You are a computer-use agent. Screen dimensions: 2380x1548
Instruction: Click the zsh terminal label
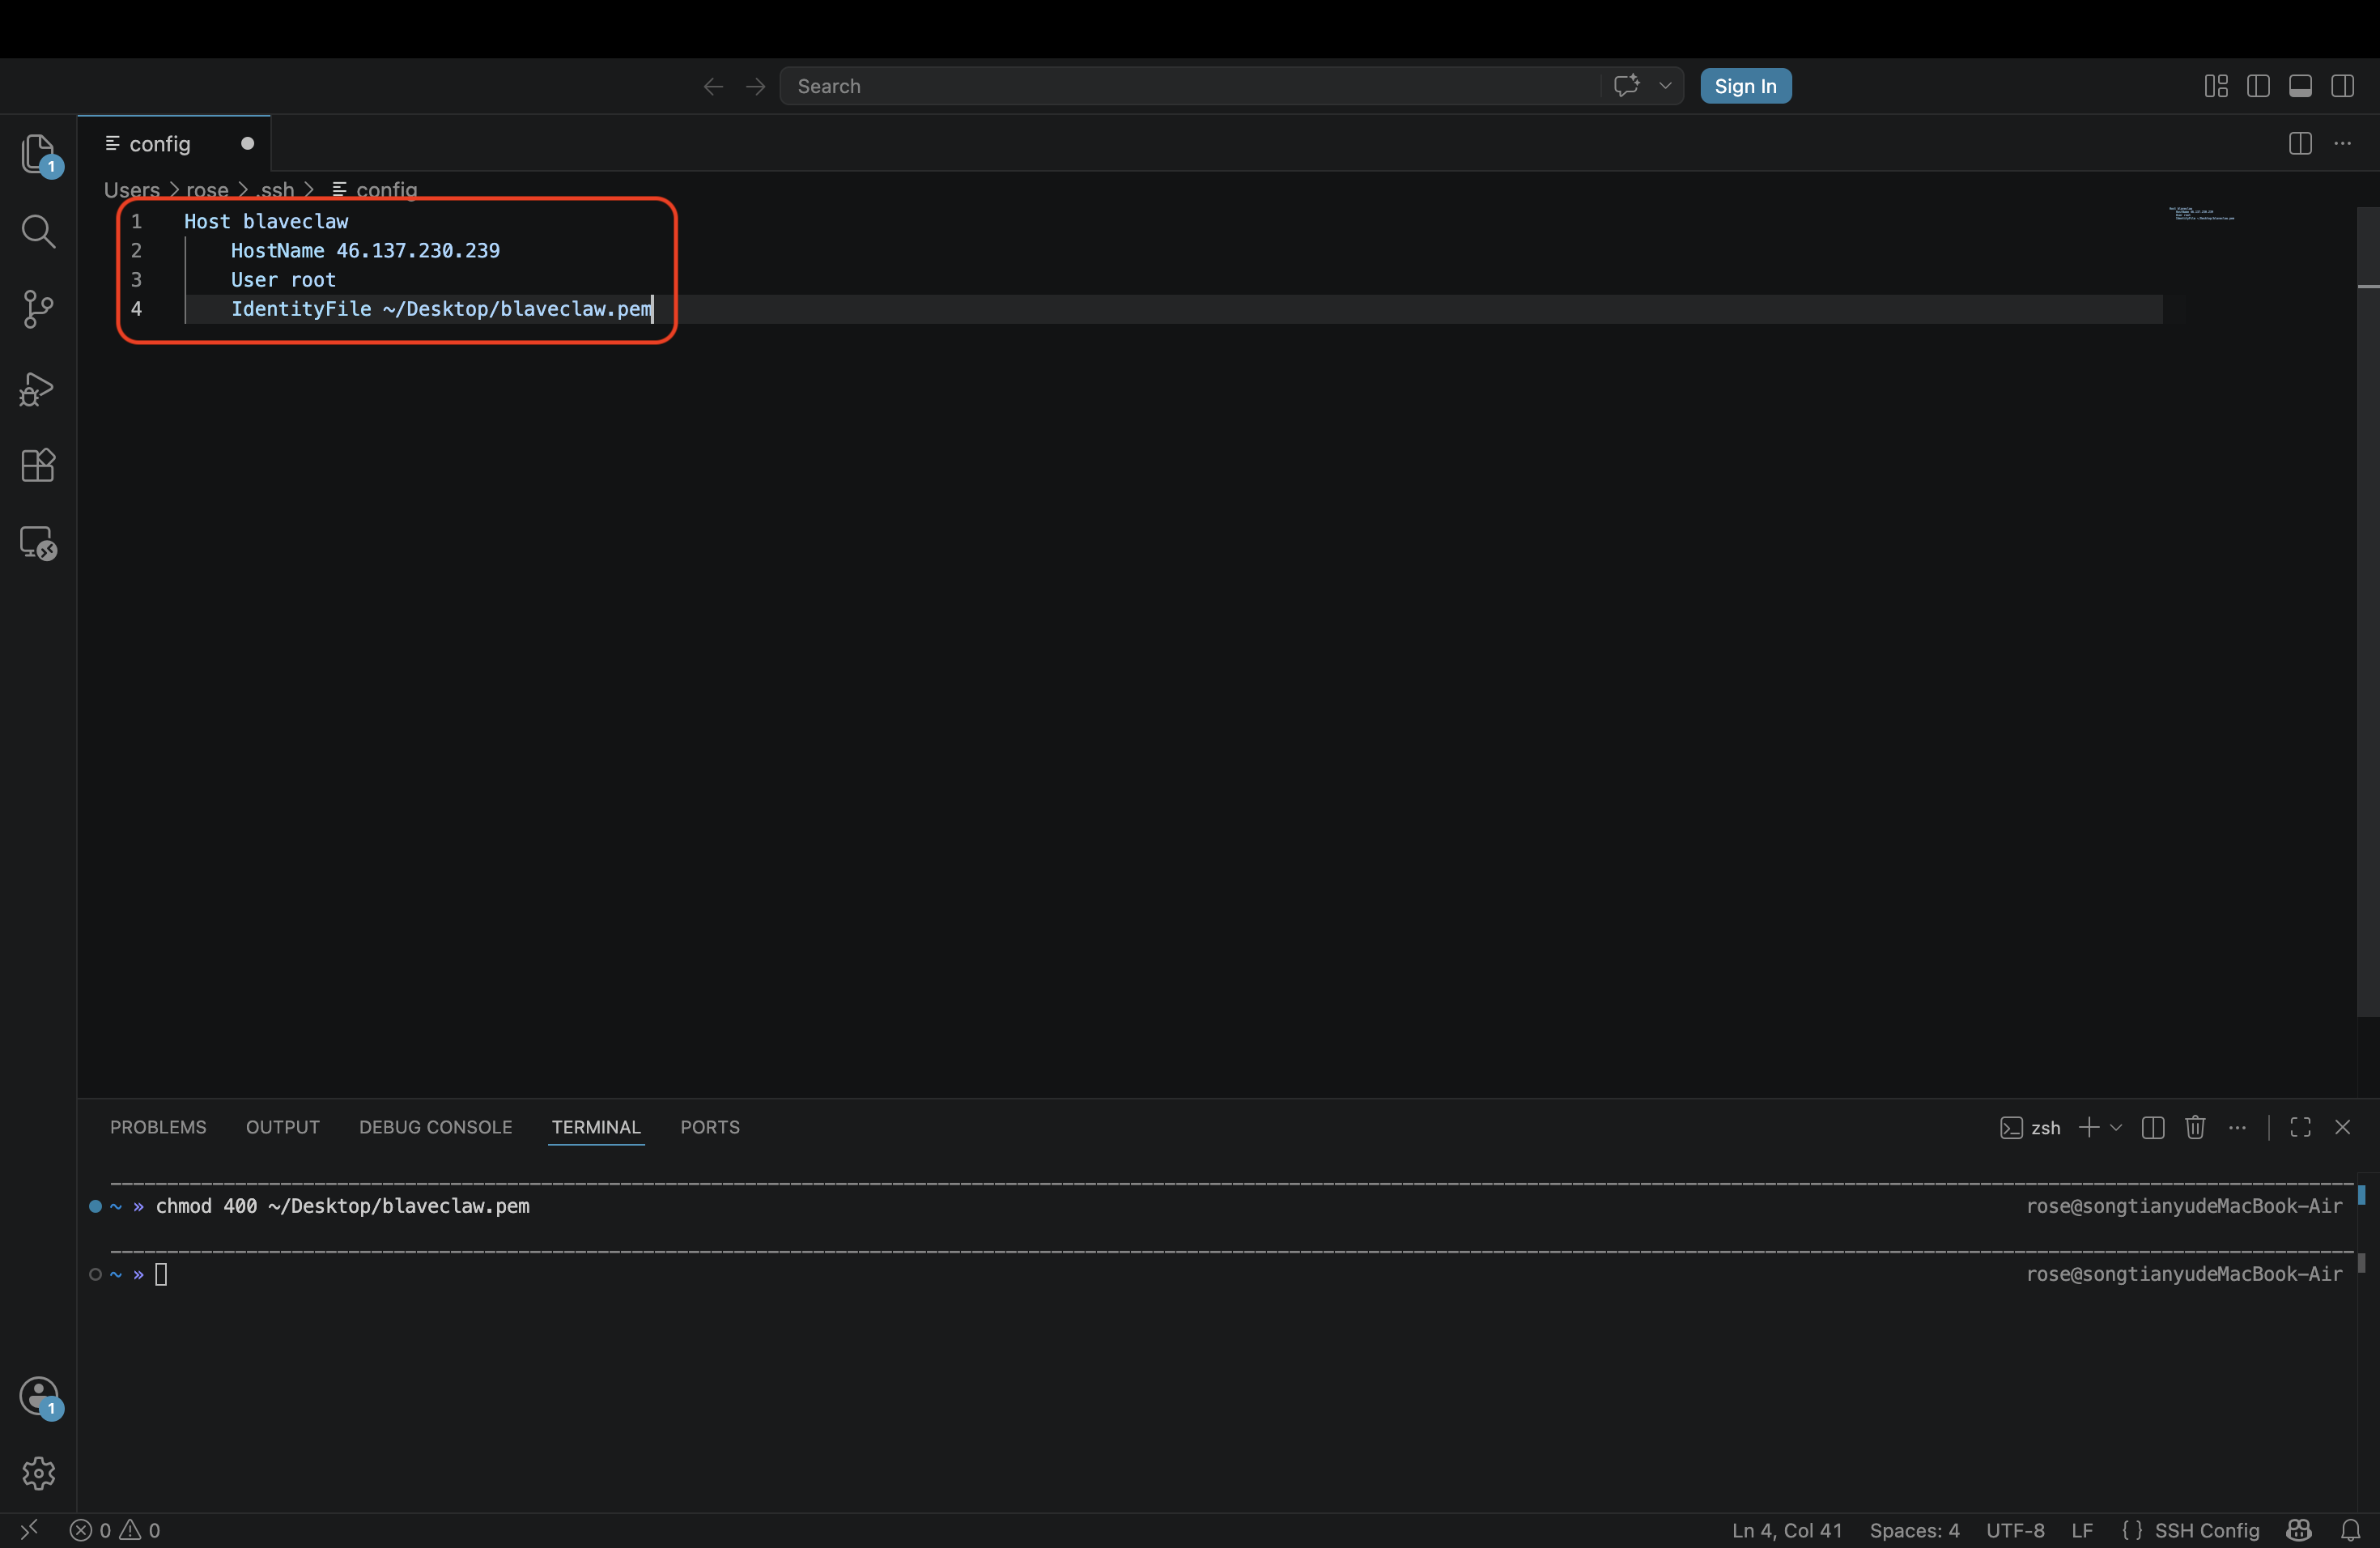click(2030, 1128)
